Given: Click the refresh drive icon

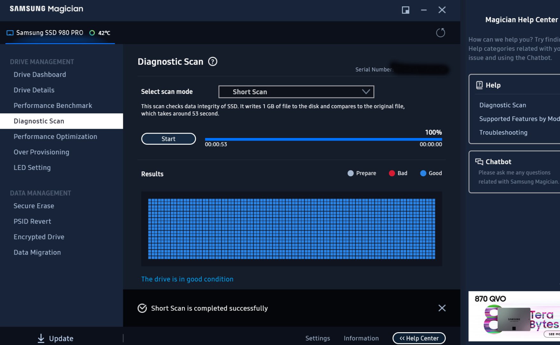Looking at the screenshot, I should pos(440,33).
